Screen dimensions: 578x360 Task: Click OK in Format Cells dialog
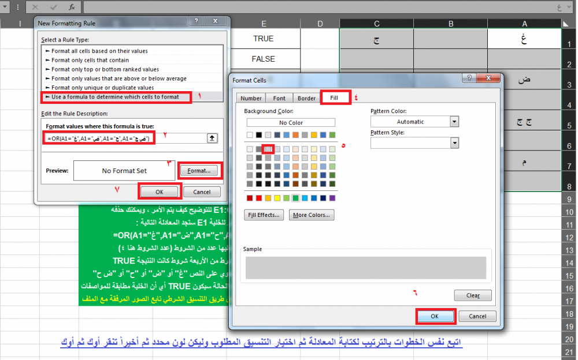[x=435, y=316]
